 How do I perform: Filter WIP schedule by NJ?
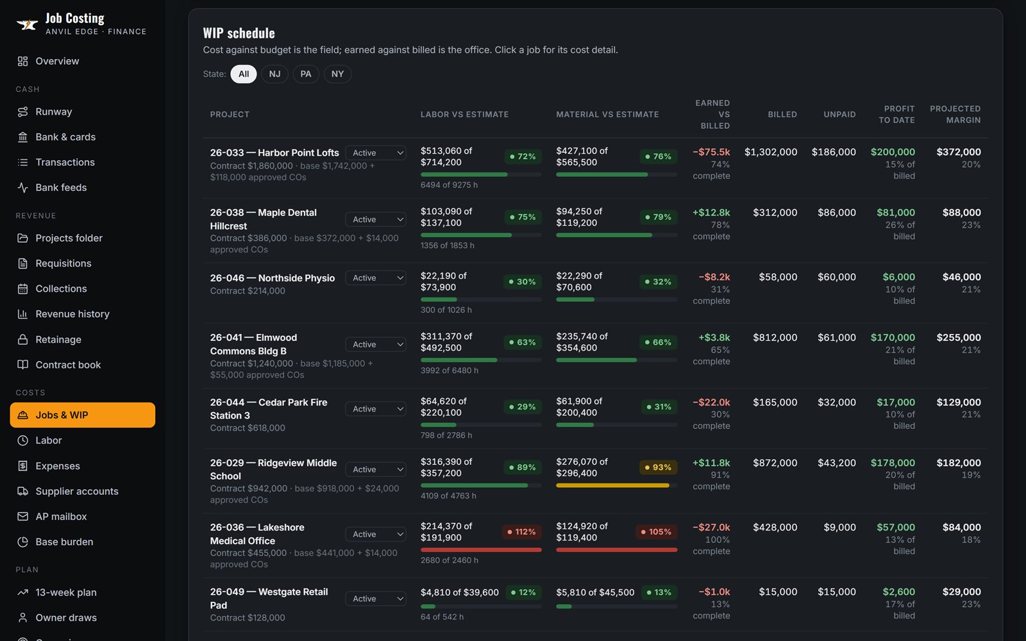(x=274, y=74)
